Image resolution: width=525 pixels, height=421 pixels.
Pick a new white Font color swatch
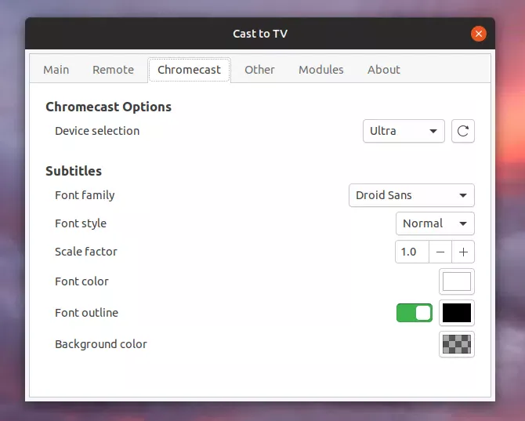457,281
